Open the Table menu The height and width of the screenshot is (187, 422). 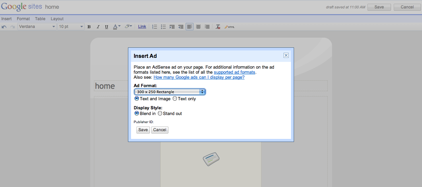(x=40, y=19)
